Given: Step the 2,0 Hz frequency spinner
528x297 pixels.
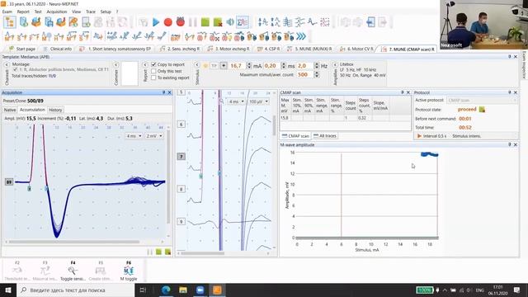Looking at the screenshot, I should pyautogui.click(x=316, y=66).
